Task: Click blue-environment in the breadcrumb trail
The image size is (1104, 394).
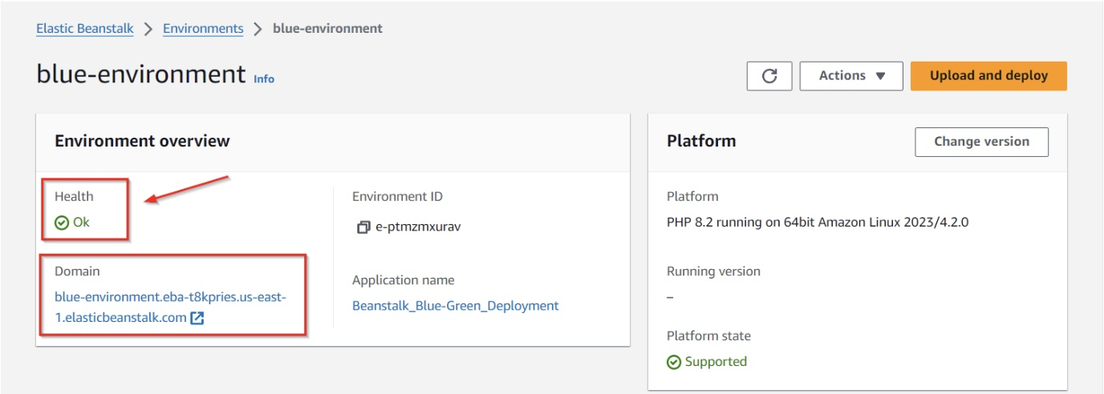Action: (x=327, y=29)
